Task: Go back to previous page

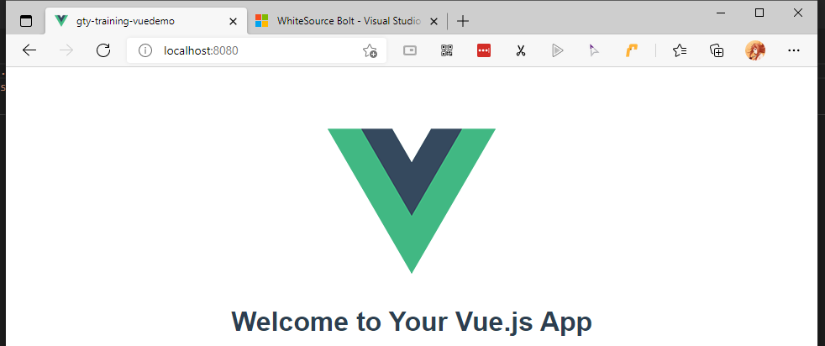Action: (x=29, y=50)
